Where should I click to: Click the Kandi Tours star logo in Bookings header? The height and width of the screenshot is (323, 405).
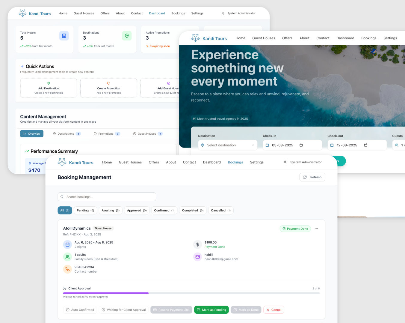(62, 162)
